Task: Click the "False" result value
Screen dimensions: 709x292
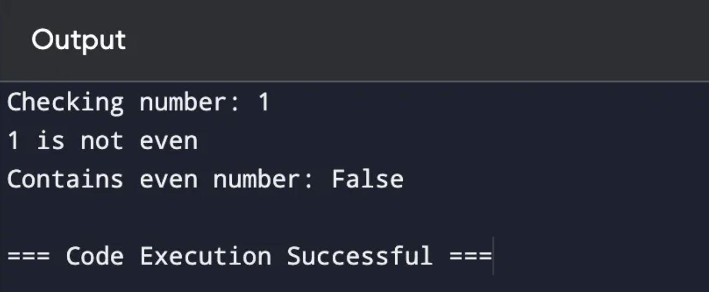Action: click(x=368, y=180)
